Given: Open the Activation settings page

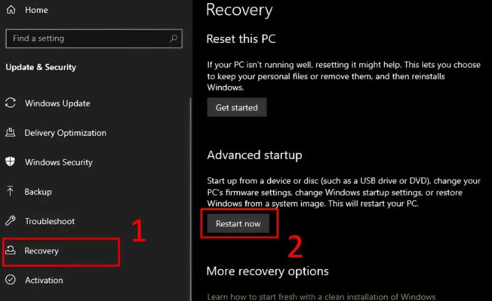Looking at the screenshot, I should 44,280.
